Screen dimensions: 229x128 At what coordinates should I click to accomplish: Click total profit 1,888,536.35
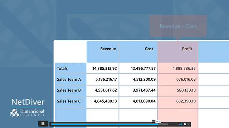click(184, 68)
